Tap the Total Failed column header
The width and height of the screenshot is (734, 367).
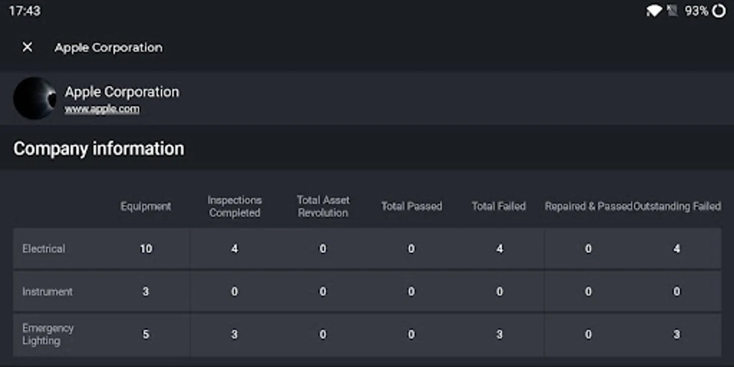click(499, 206)
